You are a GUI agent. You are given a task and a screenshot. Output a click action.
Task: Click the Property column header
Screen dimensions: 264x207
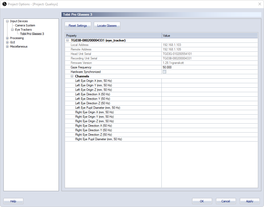pos(113,36)
